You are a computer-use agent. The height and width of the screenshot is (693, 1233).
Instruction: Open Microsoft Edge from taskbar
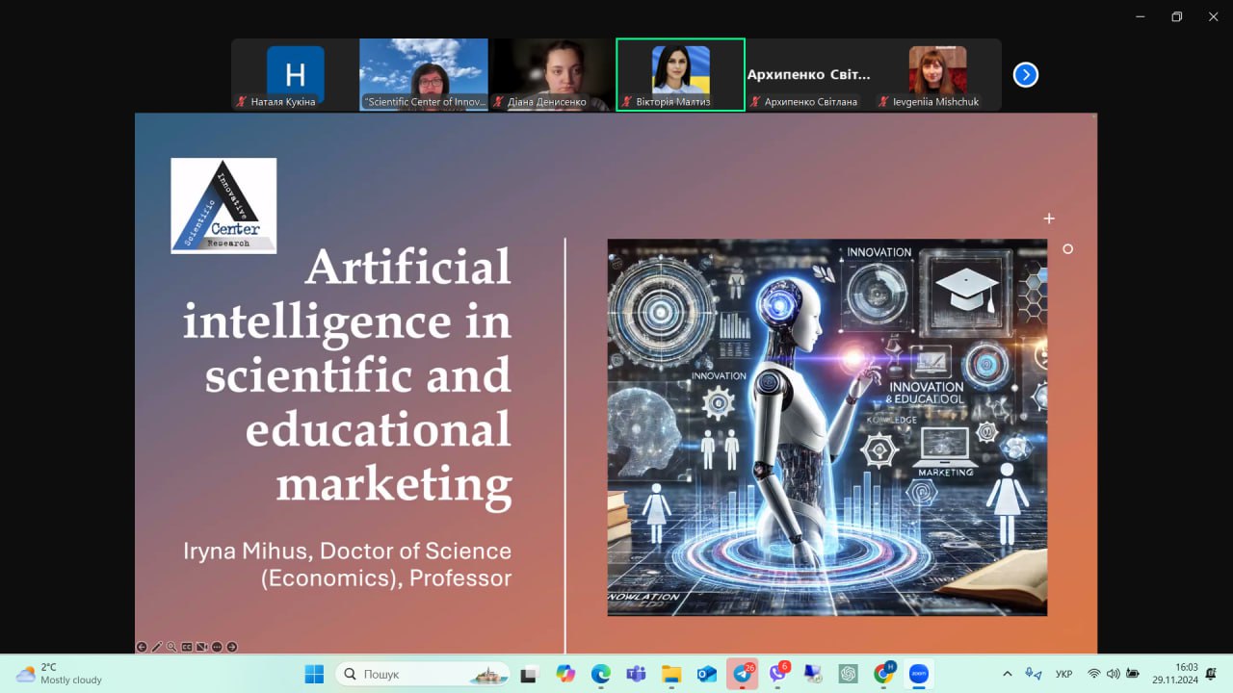click(601, 674)
